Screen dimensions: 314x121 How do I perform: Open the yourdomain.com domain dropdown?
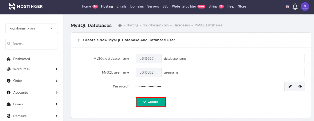point(32,28)
